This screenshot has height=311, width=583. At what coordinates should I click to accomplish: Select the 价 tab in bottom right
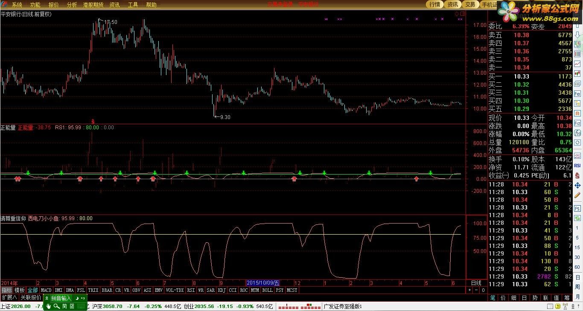pos(503,297)
